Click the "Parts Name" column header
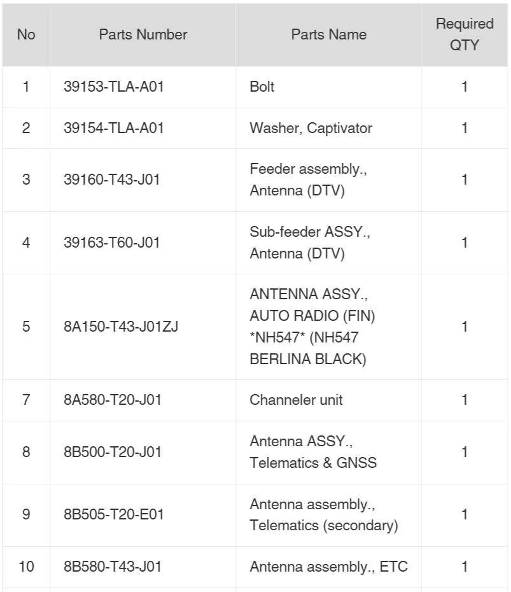Viewport: 511px width, 592px height. (329, 35)
